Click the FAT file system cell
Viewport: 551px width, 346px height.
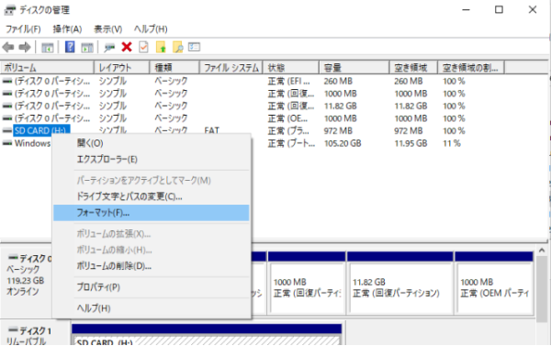[x=211, y=130]
